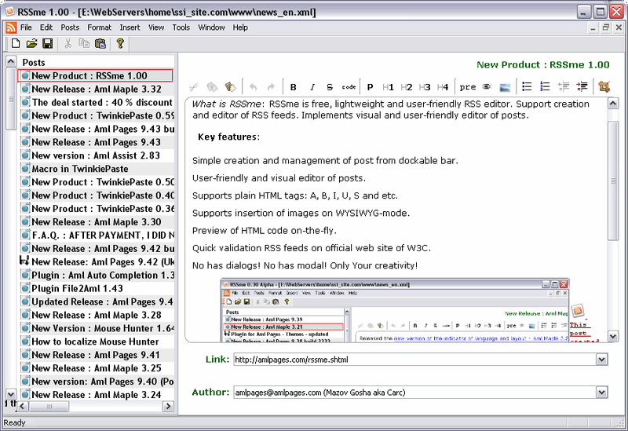
Task: Click the New file icon in the main toolbar
Action: (x=16, y=43)
